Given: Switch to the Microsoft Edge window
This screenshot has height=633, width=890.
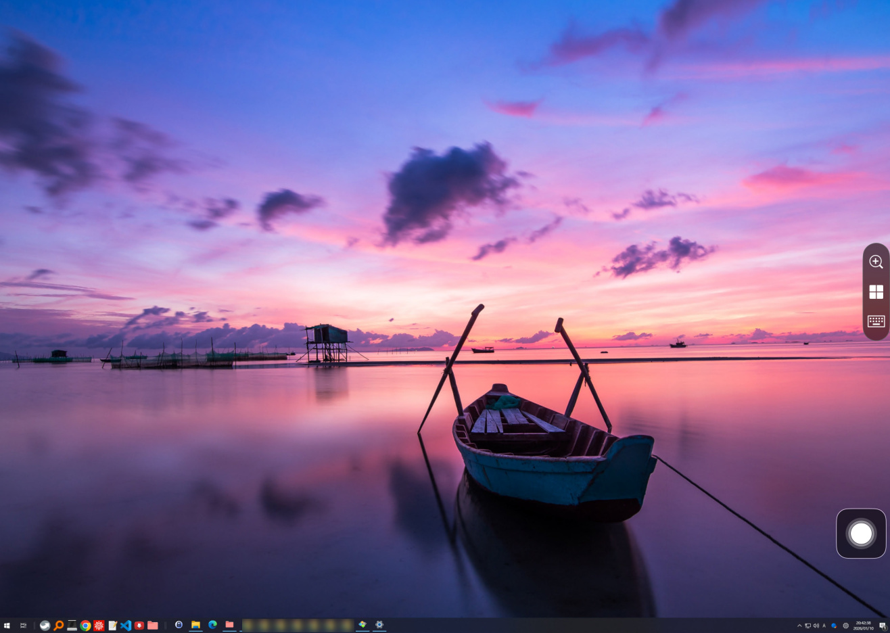Looking at the screenshot, I should 212,625.
